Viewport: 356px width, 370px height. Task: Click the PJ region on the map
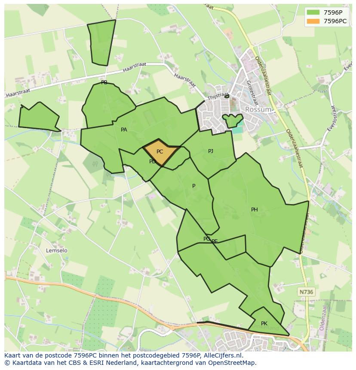(210, 151)
